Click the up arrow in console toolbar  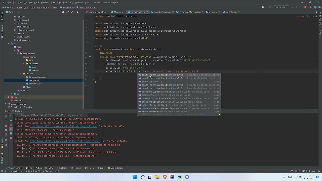11,116
